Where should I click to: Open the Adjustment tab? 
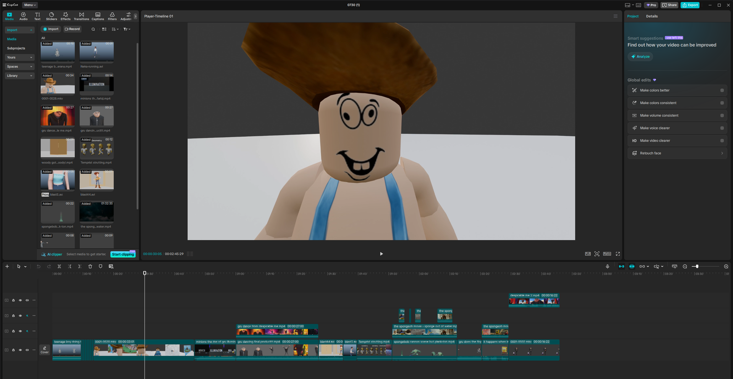coord(126,16)
